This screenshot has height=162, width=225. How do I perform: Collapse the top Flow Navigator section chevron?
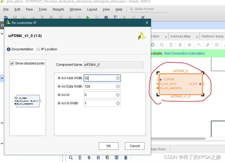pos(2,34)
